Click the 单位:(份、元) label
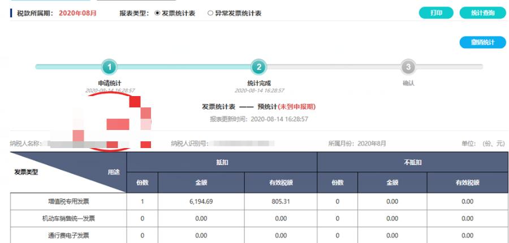 tap(483, 144)
